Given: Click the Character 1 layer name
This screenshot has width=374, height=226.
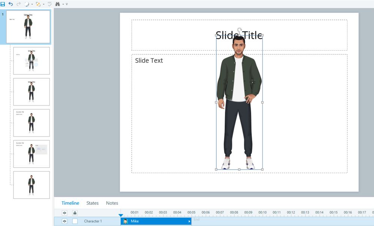Looking at the screenshot, I should click(x=93, y=221).
